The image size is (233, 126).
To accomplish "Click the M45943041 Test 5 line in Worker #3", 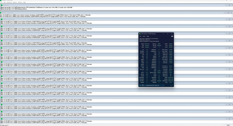I will pyautogui.click(x=46, y=30).
